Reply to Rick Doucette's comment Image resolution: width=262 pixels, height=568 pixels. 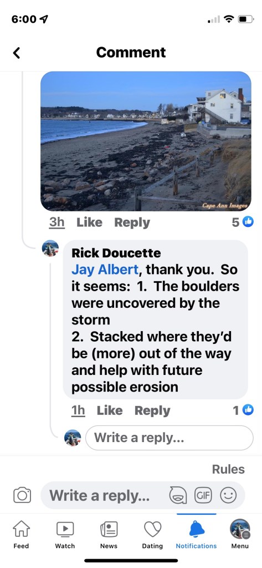click(x=152, y=410)
